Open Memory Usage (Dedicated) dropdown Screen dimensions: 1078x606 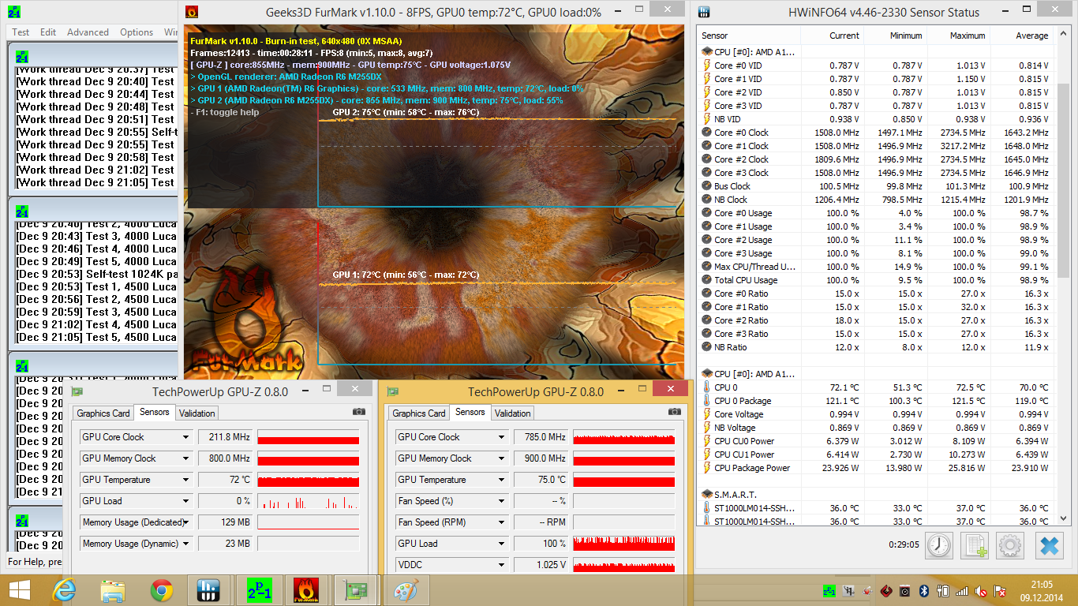click(x=186, y=522)
